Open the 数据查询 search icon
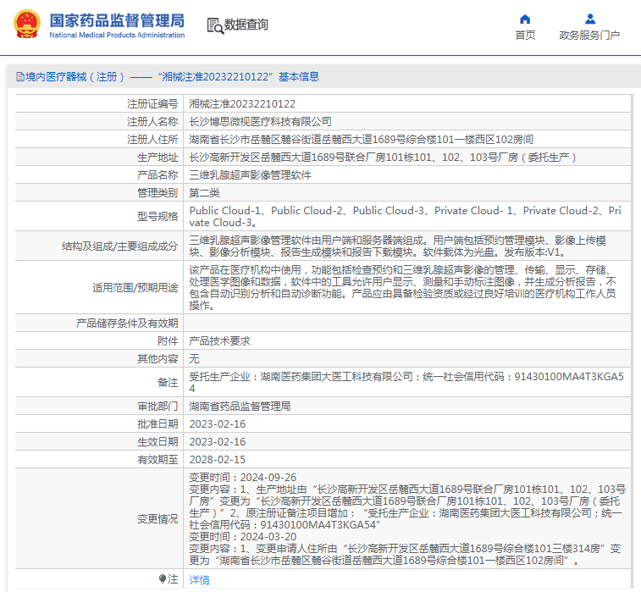The height and width of the screenshot is (592, 641). 215,25
